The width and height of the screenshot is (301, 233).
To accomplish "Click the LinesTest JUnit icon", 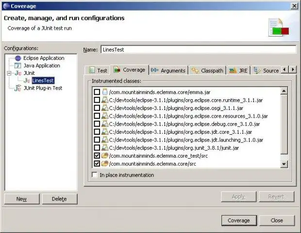I will pos(27,81).
